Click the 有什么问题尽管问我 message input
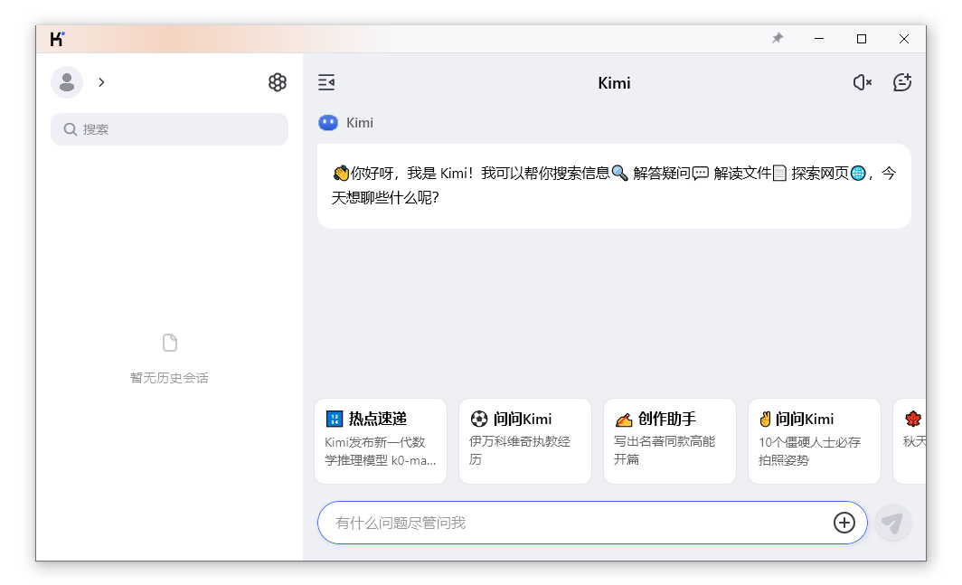962x585 pixels. (592, 523)
